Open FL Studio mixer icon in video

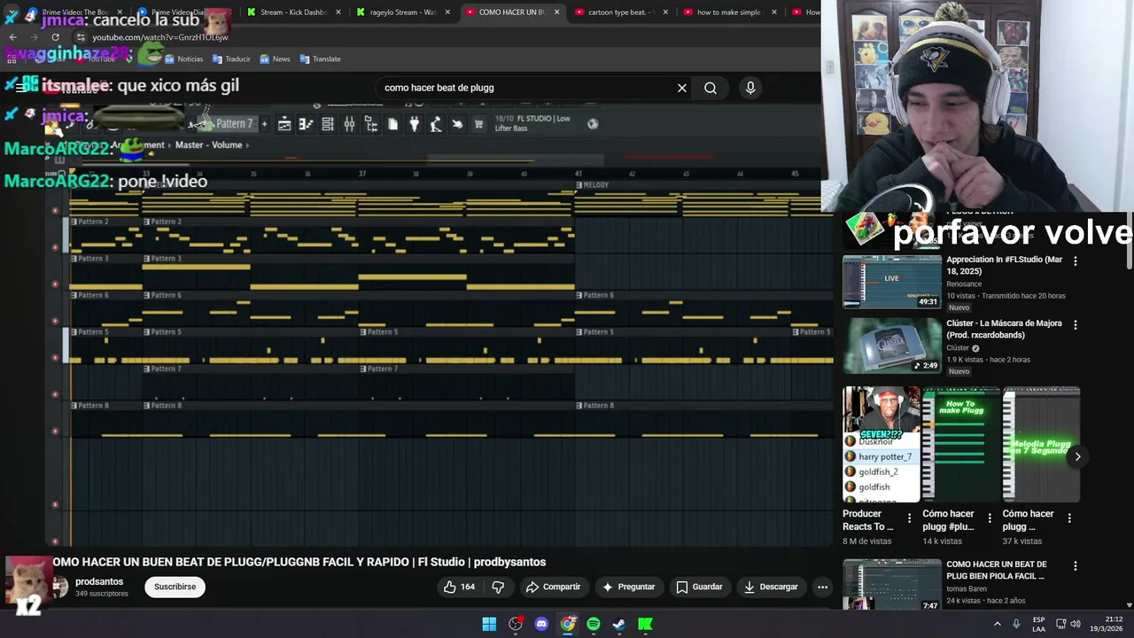(x=349, y=124)
